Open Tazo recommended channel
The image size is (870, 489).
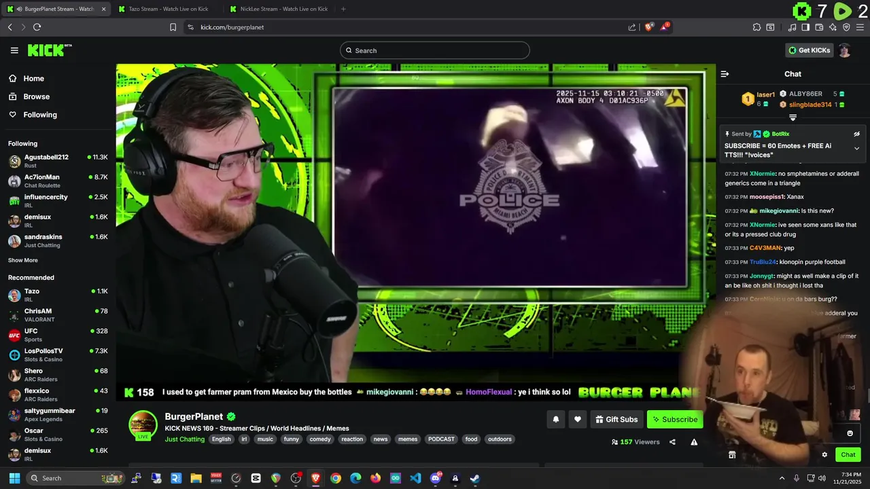(58, 295)
